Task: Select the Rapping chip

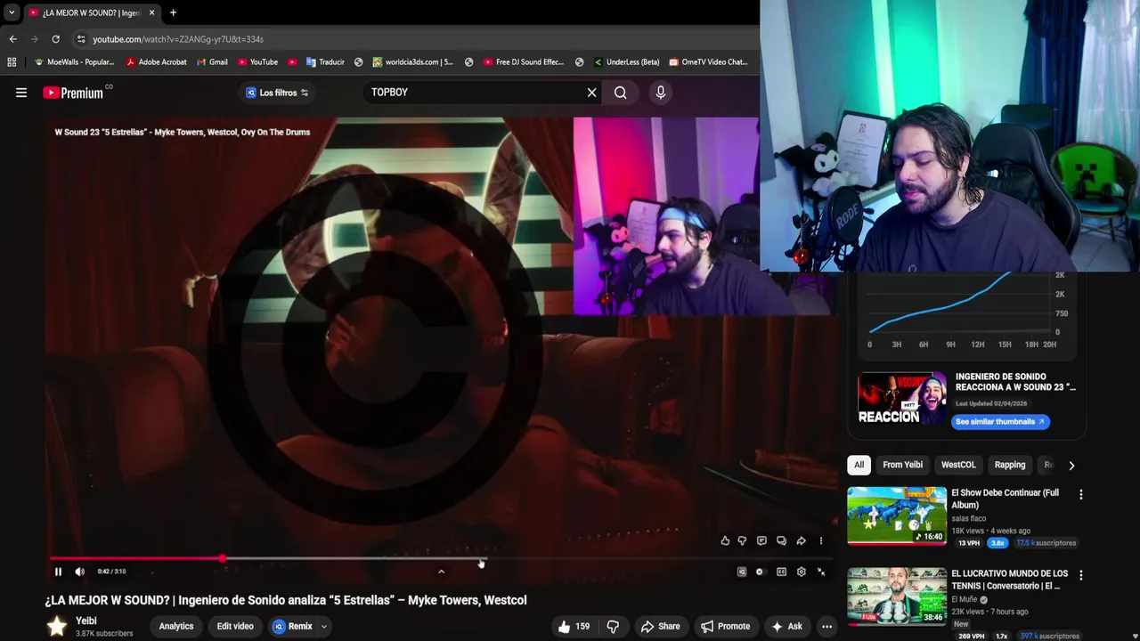Action: pyautogui.click(x=1010, y=465)
